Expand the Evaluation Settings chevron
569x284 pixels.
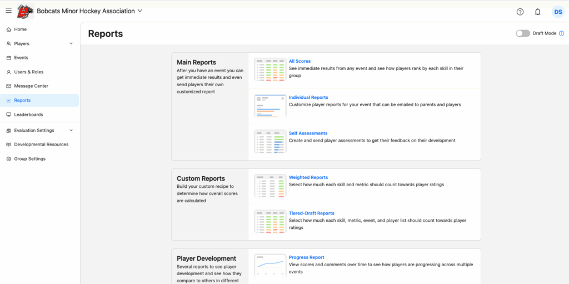tap(71, 131)
